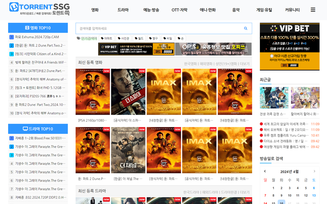Image resolution: width=327 pixels, height=204 pixels.
Task: Go to previous calendar month
Action: pyautogui.click(x=265, y=171)
